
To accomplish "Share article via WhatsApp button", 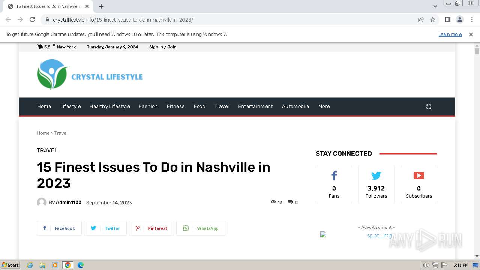I will [x=201, y=228].
